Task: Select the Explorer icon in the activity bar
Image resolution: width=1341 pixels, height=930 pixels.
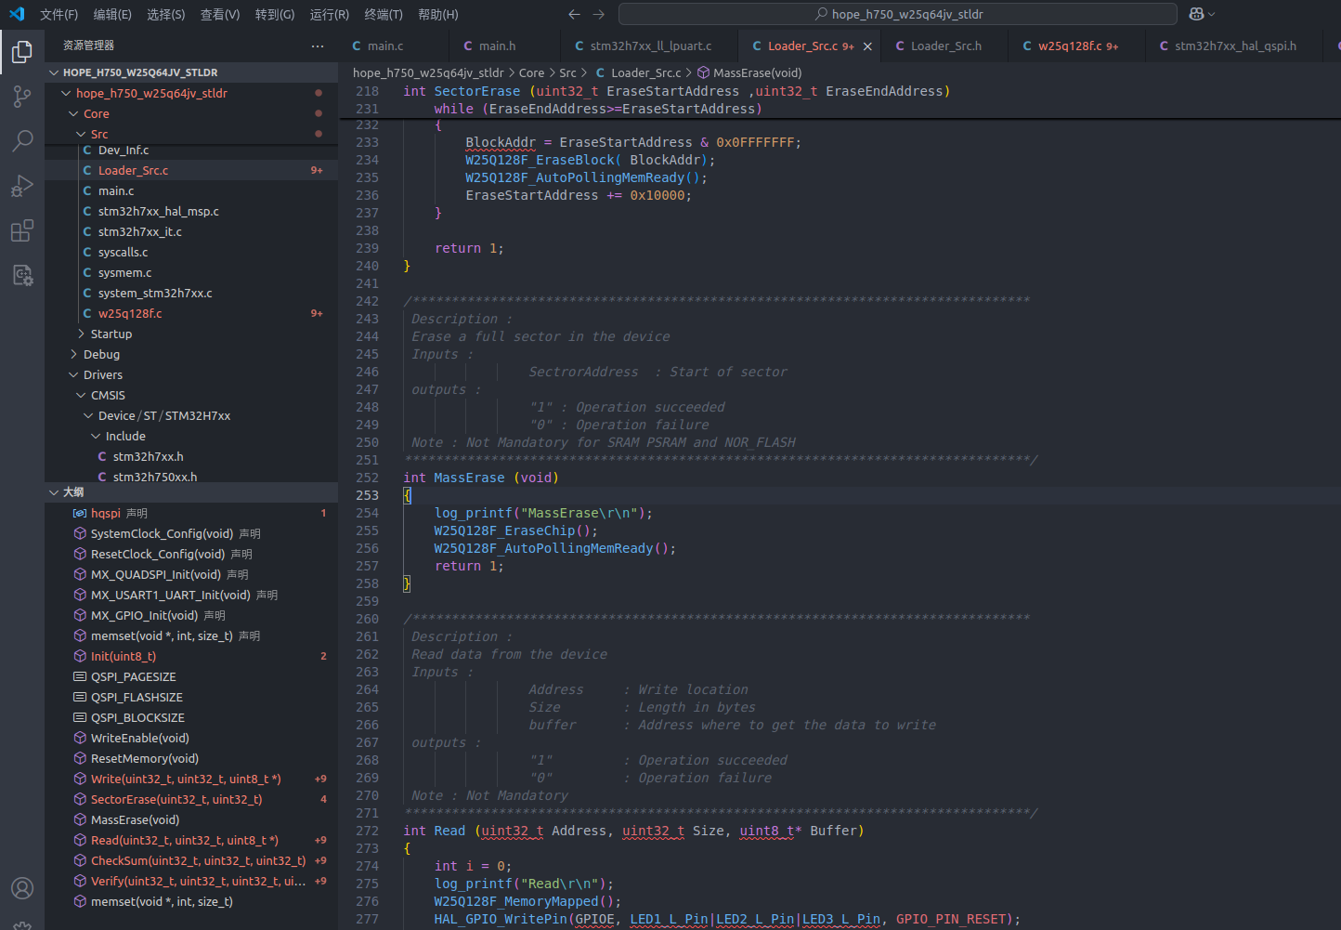Action: click(x=21, y=52)
